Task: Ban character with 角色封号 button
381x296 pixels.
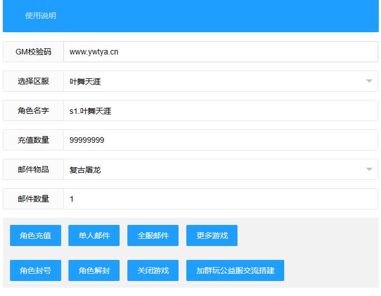Action: click(36, 270)
